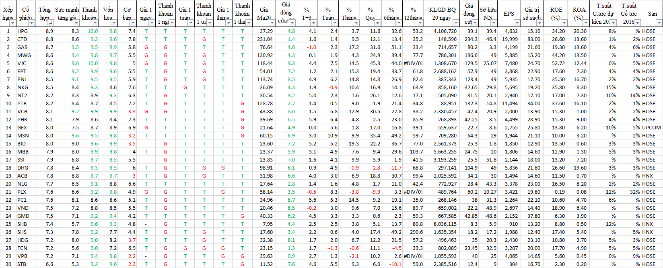Open the filter dropdown for Xếp hạng column

tap(12, 23)
